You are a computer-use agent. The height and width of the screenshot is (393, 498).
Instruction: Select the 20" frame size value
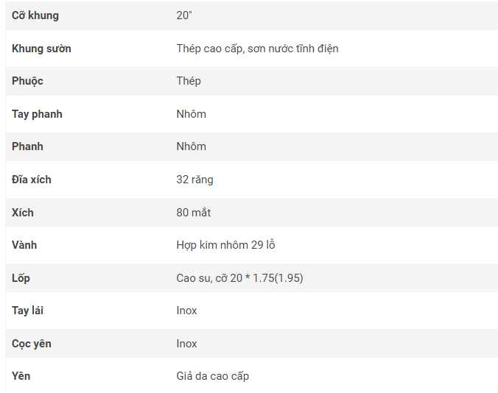[184, 15]
